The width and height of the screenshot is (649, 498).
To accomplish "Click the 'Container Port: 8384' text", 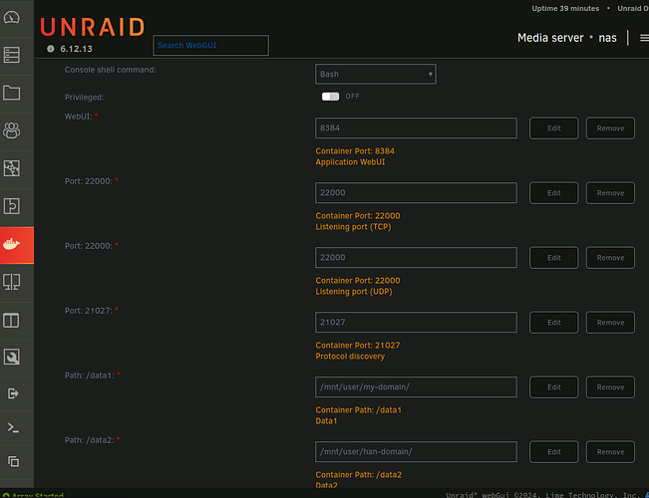I will click(355, 151).
